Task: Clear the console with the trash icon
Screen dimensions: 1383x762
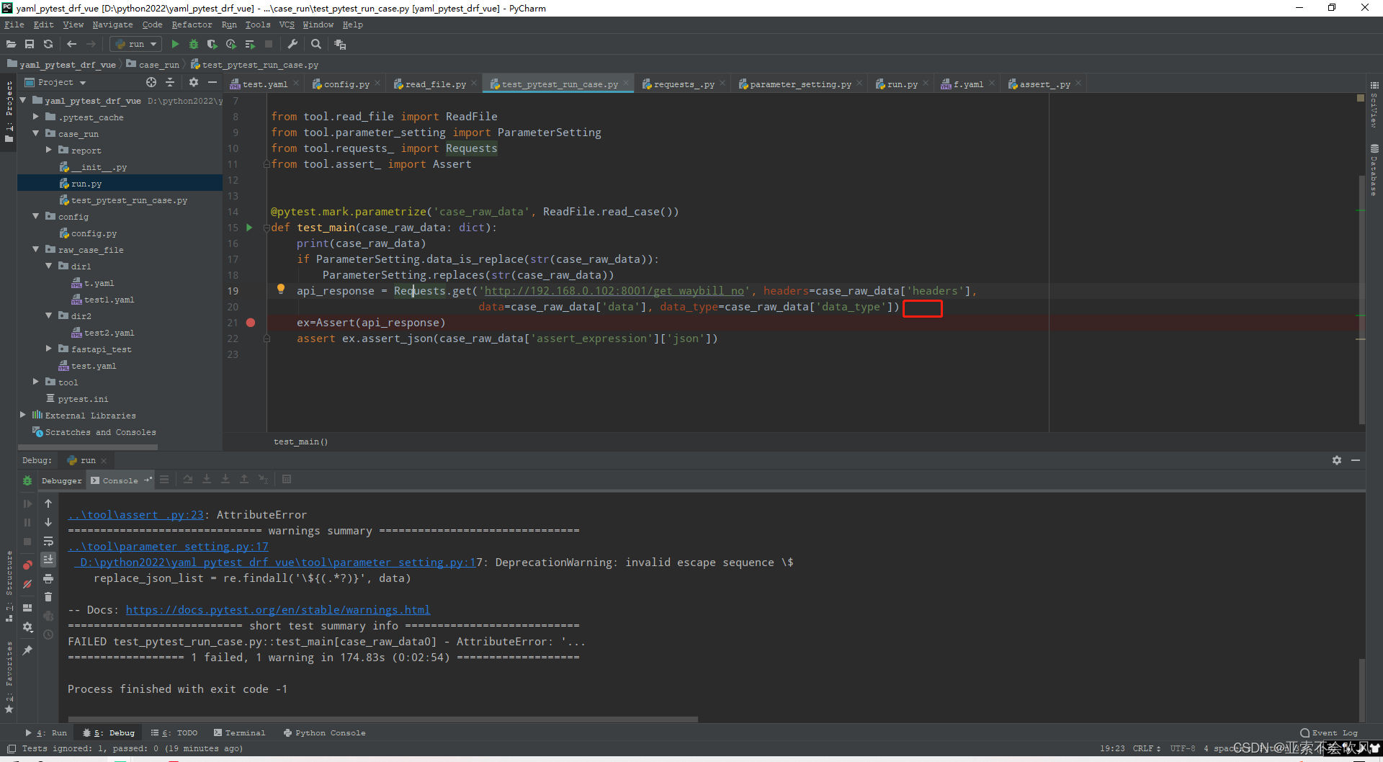Action: 48,597
